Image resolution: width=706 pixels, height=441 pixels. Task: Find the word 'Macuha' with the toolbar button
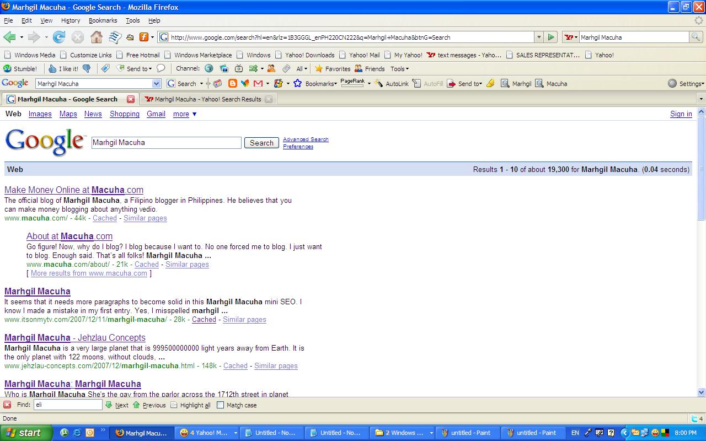pos(551,83)
